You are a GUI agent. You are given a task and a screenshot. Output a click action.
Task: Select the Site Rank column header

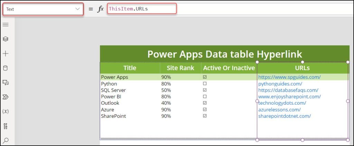180,68
